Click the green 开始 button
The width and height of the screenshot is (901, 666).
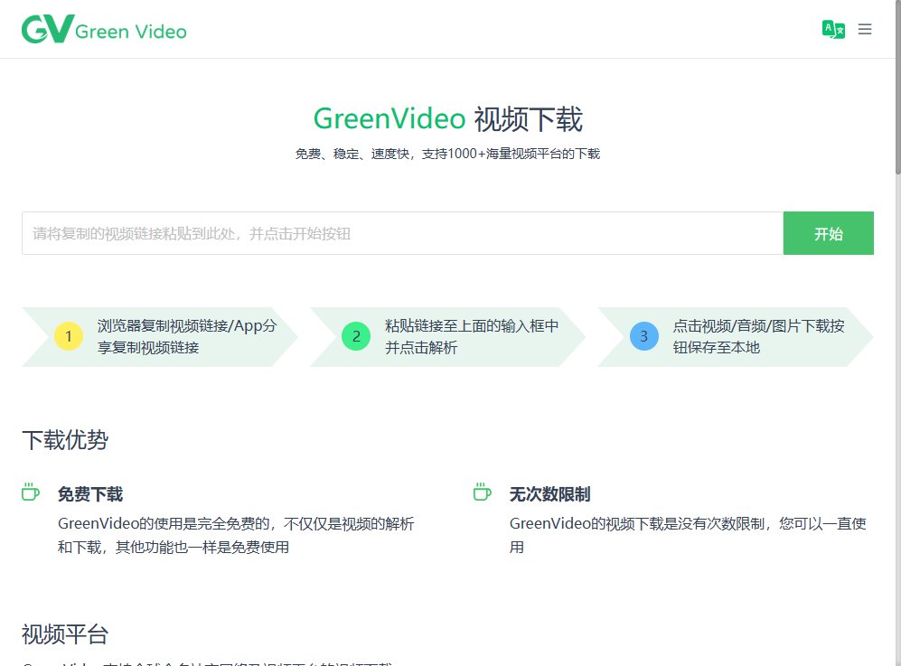click(x=828, y=233)
